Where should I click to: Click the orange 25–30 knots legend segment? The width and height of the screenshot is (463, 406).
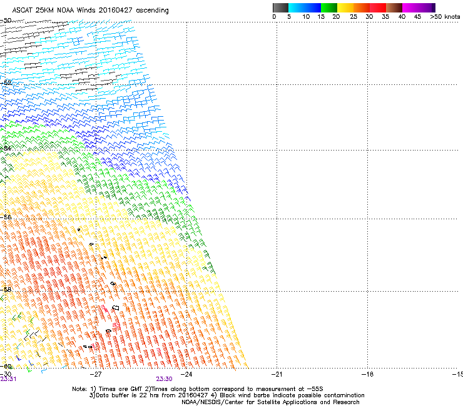362,7
